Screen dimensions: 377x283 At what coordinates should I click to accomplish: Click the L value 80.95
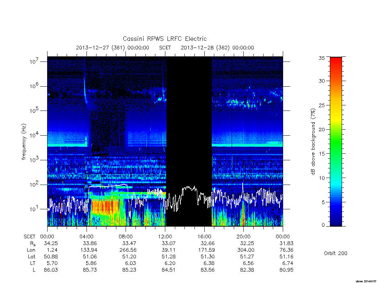286,270
